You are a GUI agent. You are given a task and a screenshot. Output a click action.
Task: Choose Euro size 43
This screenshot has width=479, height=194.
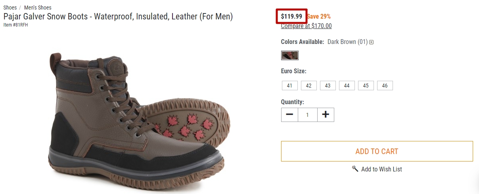tap(328, 86)
